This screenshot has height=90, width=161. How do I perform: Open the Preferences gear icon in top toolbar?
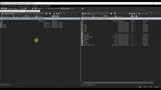point(33,8)
